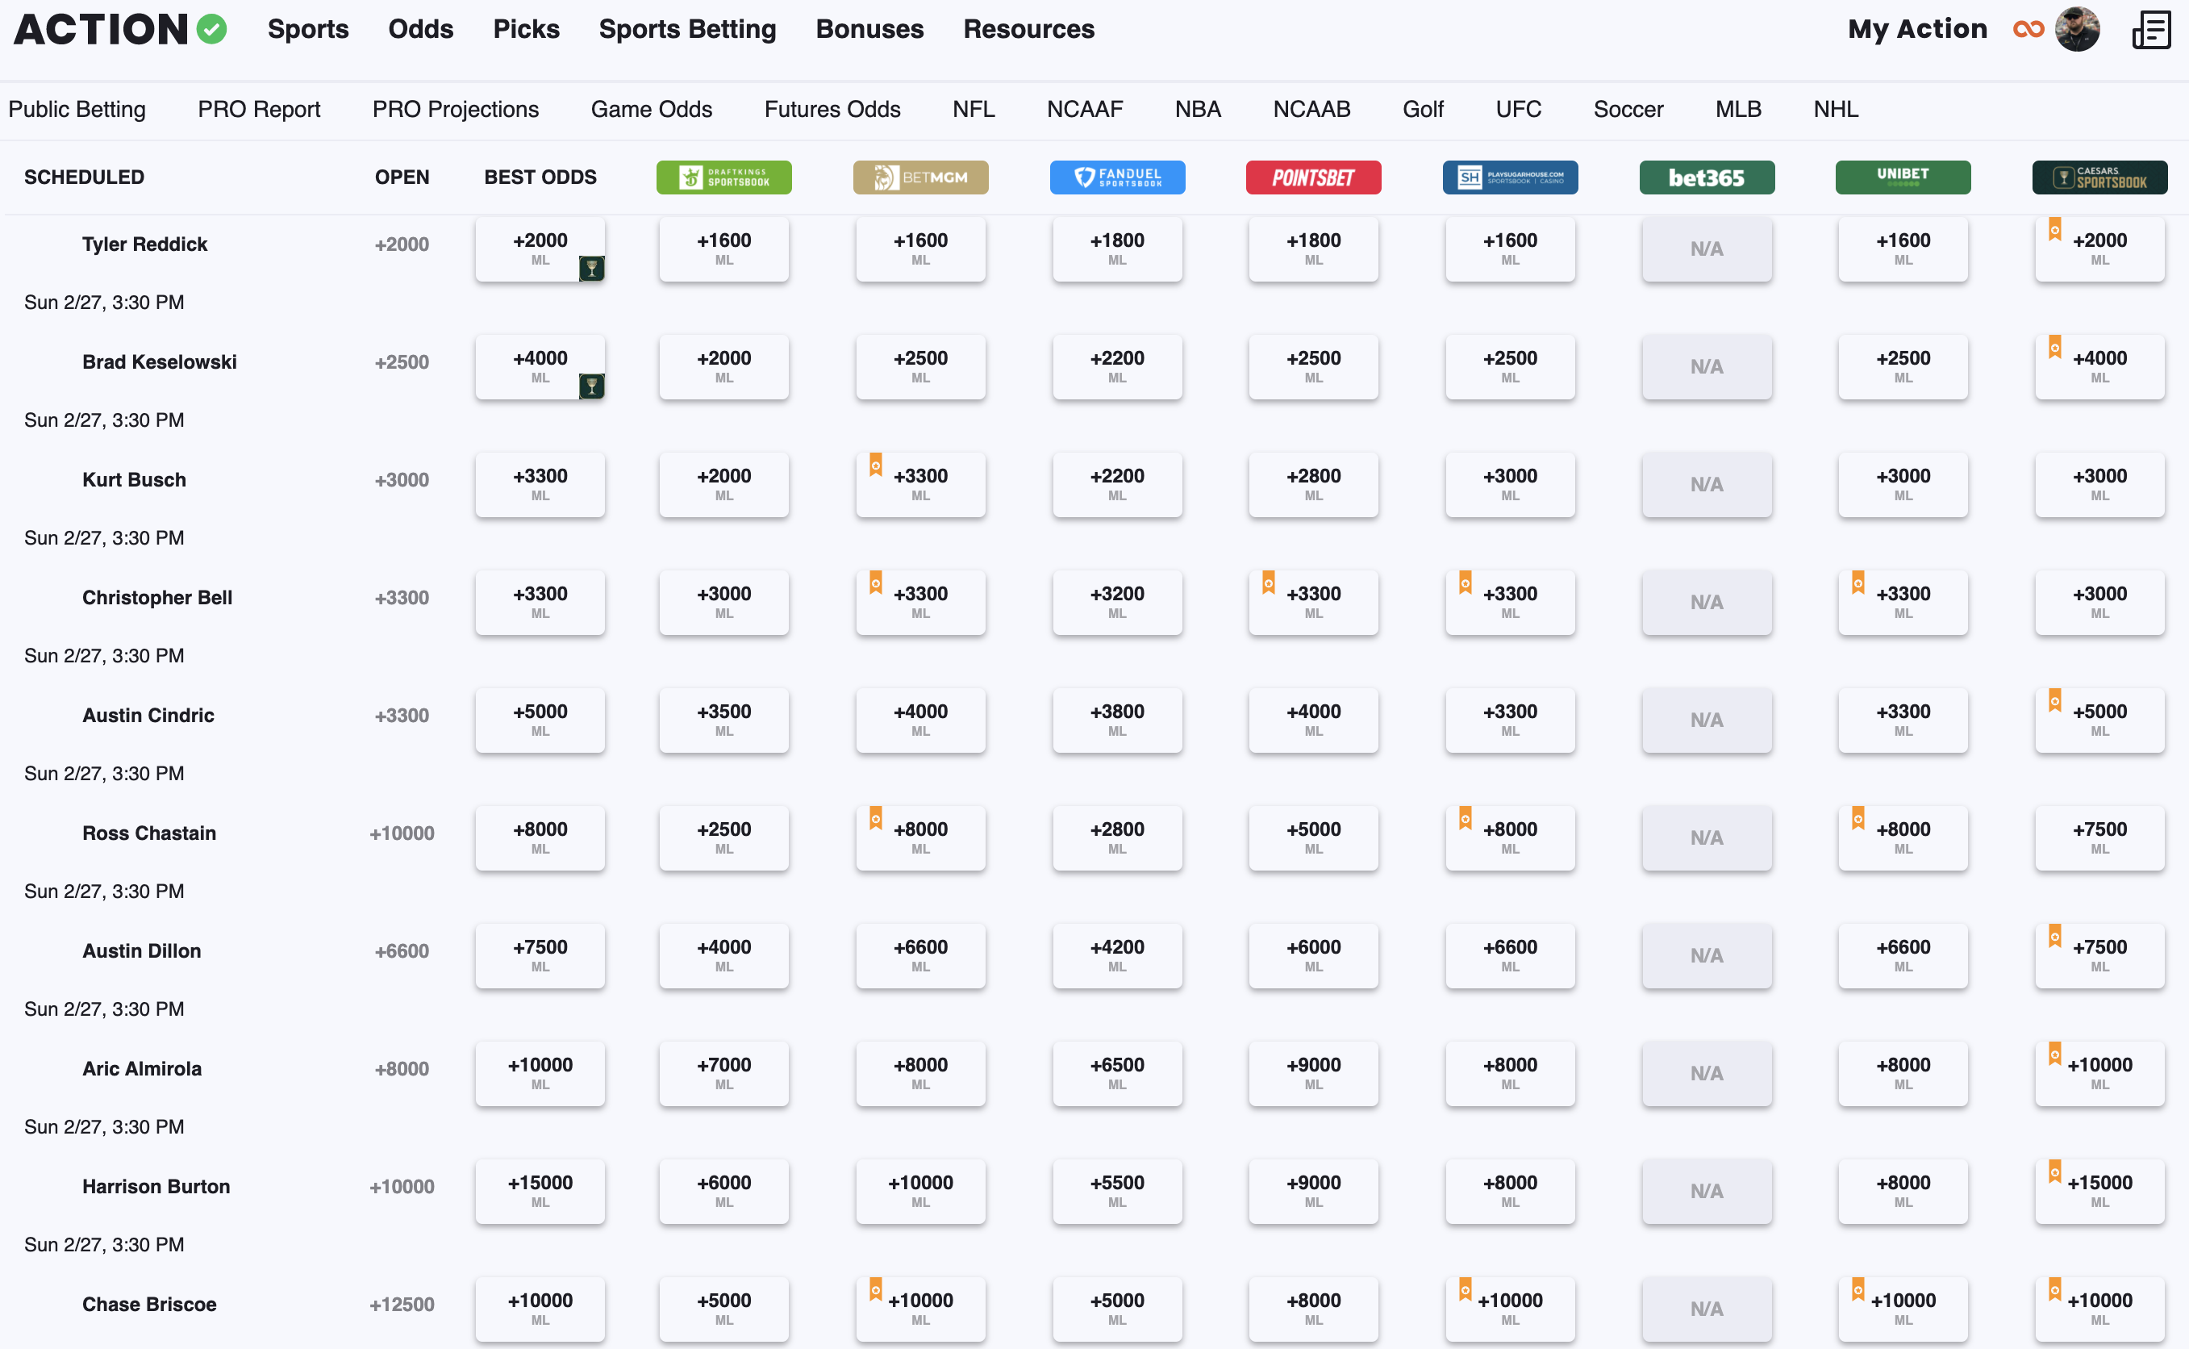The width and height of the screenshot is (2189, 1349).
Task: Open the bet365 sportsbook logo
Action: 1706,177
